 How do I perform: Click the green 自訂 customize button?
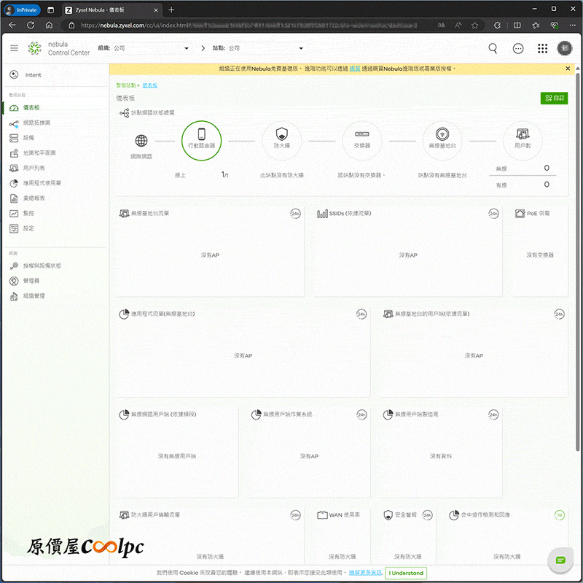tap(554, 98)
